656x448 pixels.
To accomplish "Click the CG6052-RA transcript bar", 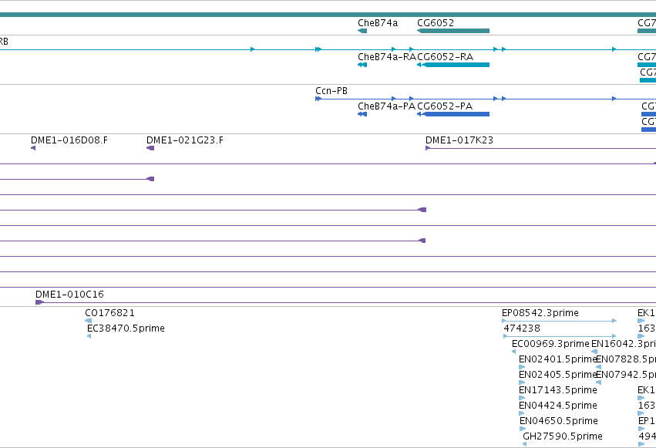I will 453,65.
